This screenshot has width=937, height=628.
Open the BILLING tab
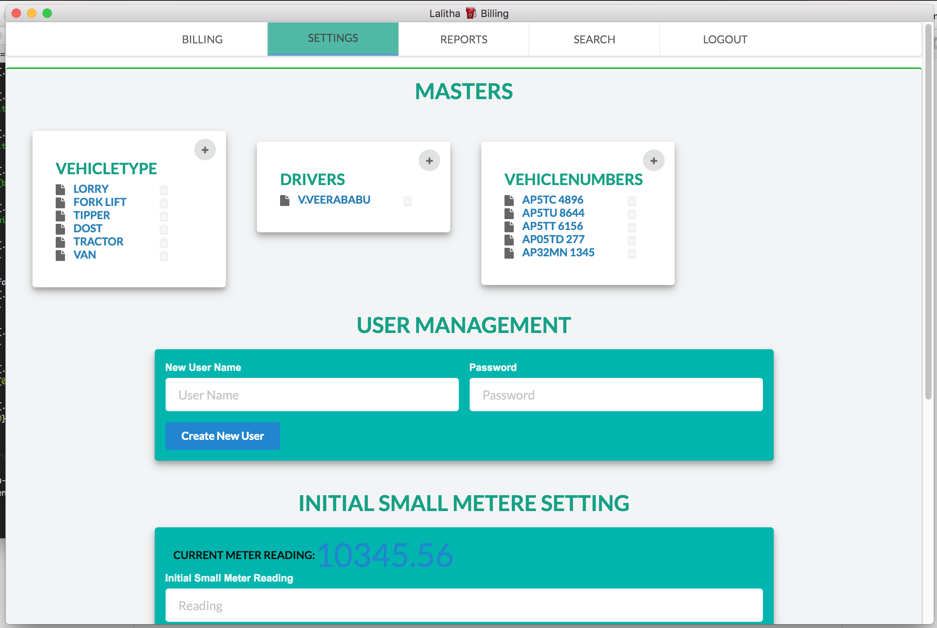[x=202, y=39]
